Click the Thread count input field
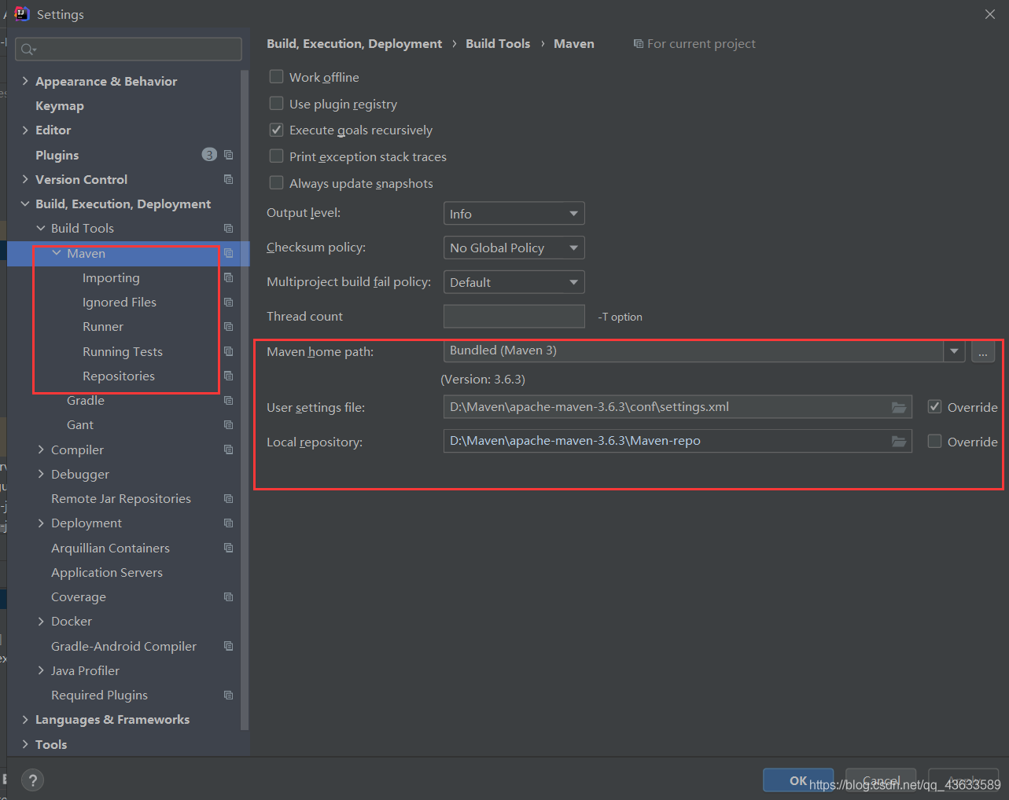Image resolution: width=1009 pixels, height=800 pixels. point(514,316)
